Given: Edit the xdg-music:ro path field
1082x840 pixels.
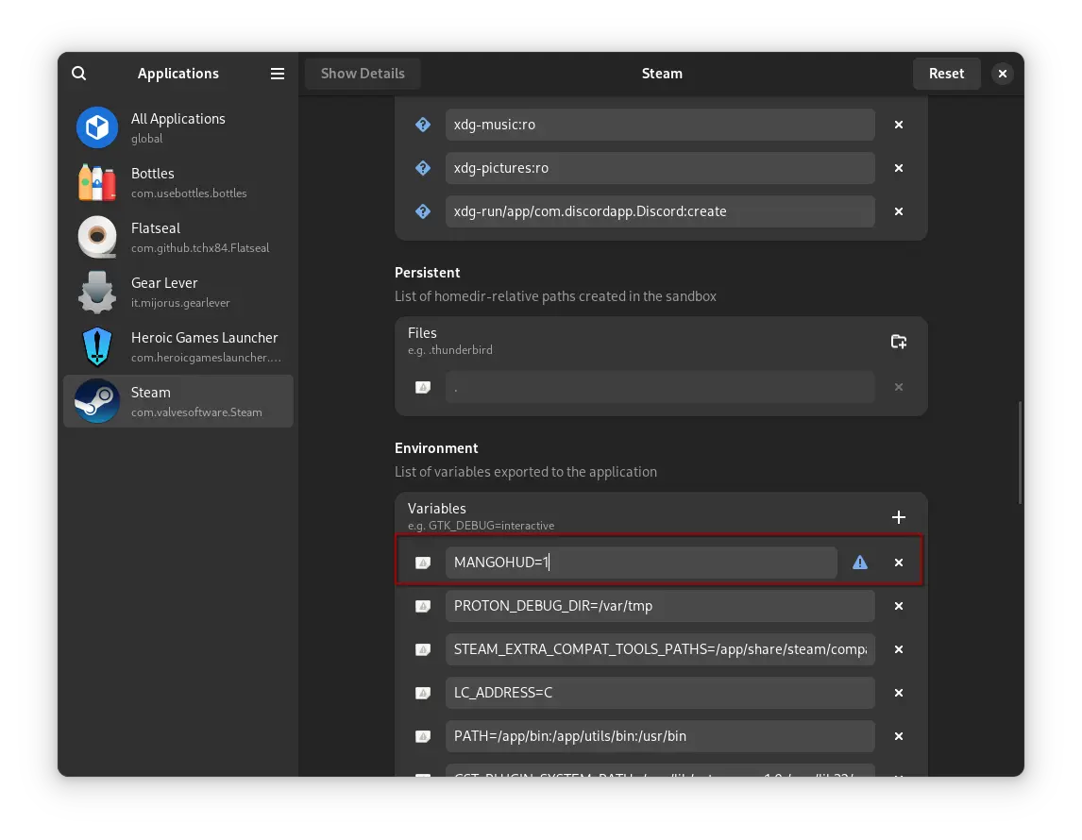Looking at the screenshot, I should (x=660, y=125).
